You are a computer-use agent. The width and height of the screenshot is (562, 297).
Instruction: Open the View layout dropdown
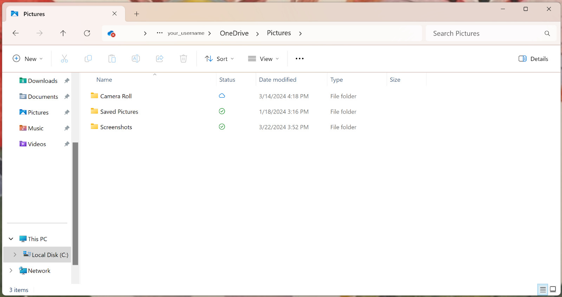[x=263, y=58]
